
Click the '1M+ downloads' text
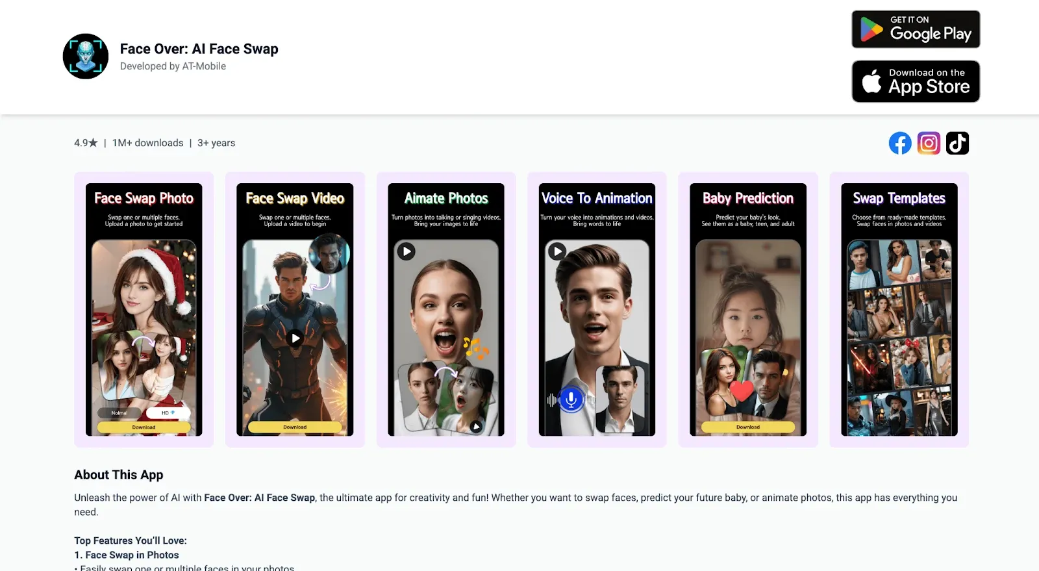tap(148, 143)
